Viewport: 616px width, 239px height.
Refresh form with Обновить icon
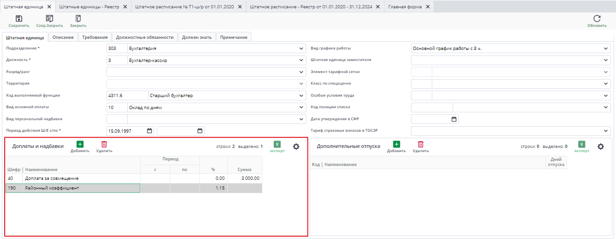click(x=597, y=19)
